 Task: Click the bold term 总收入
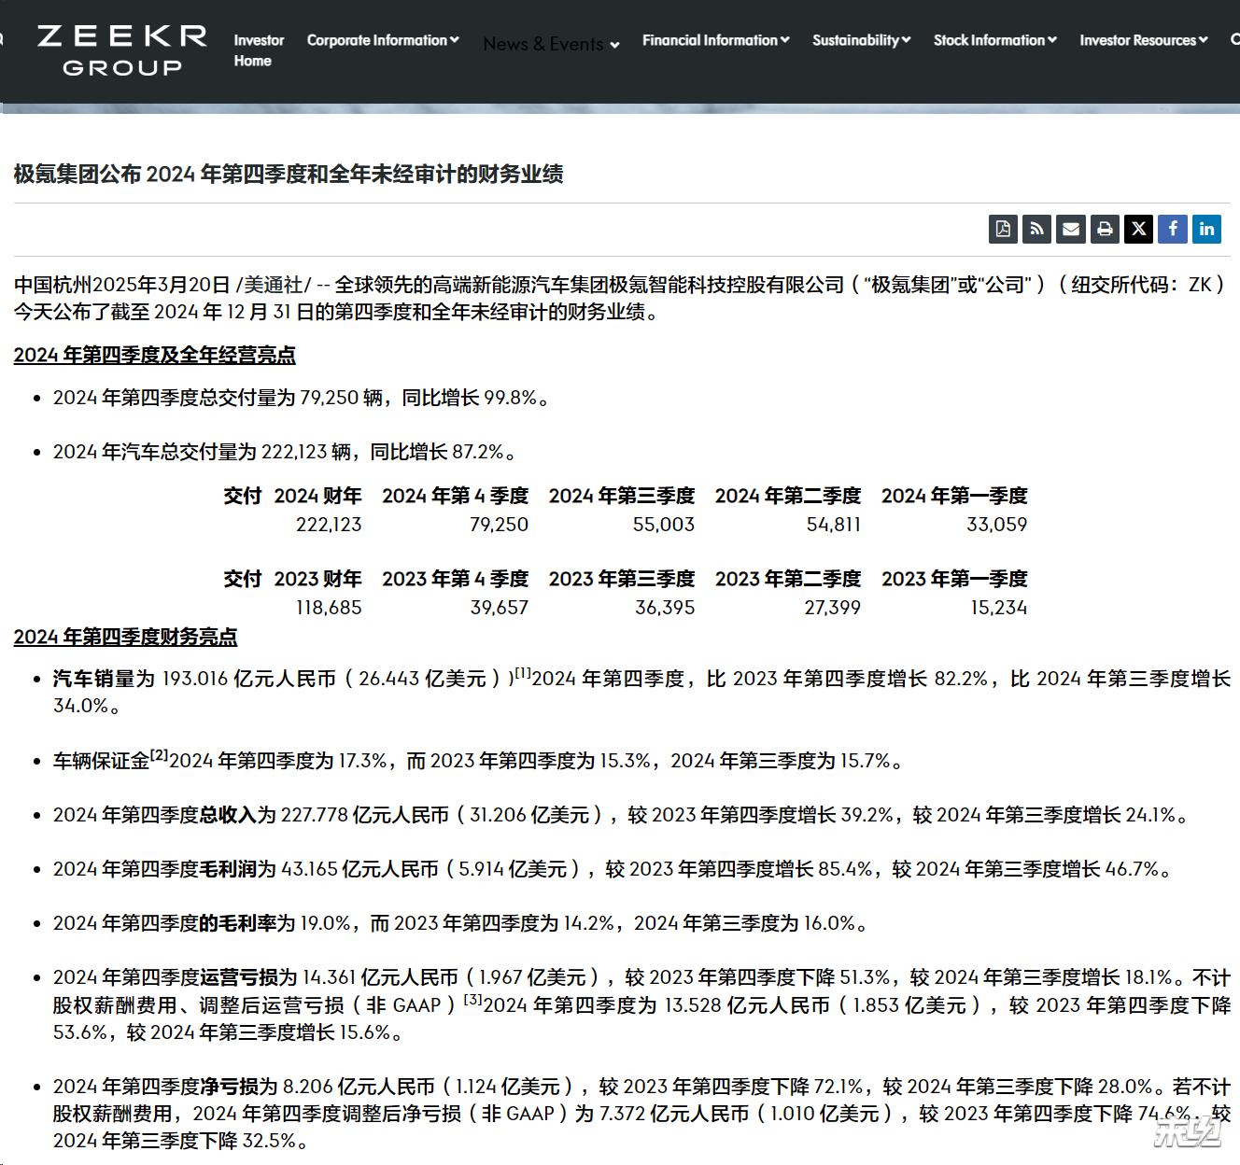coord(227,815)
